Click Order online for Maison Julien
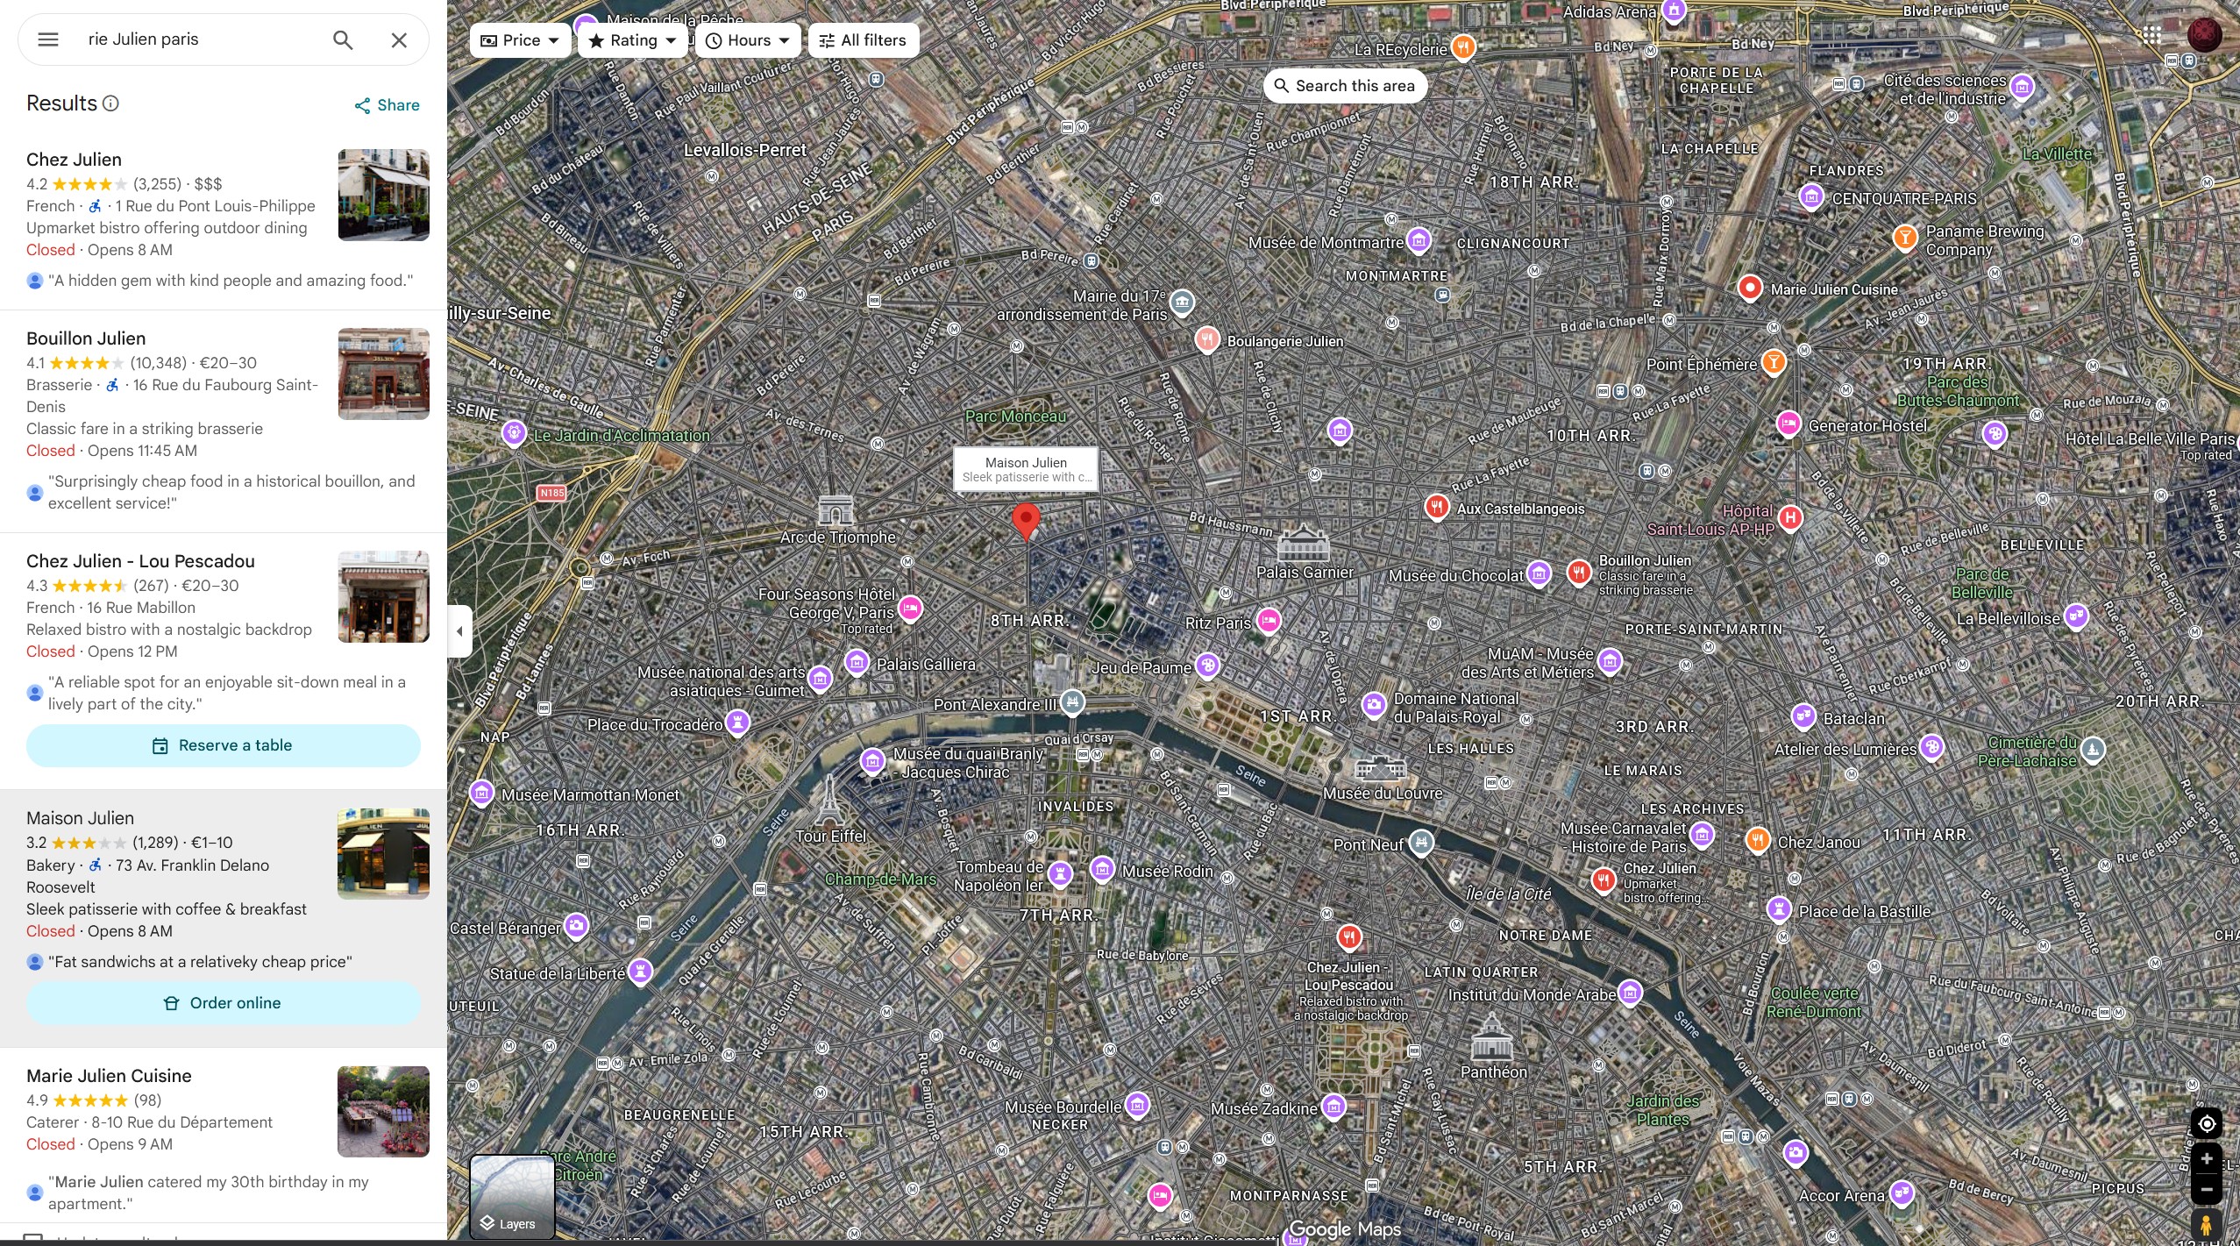The image size is (2240, 1246). coord(223,1003)
